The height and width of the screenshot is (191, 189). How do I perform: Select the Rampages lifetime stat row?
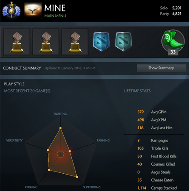click(x=153, y=141)
